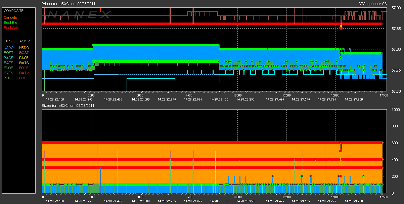The width and height of the screenshot is (404, 204).
Task: Select BATY under the ASKS column
Action: pos(24,73)
